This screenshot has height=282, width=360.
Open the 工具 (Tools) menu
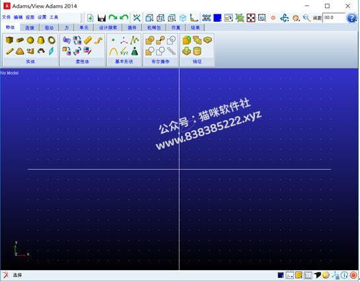tap(54, 17)
